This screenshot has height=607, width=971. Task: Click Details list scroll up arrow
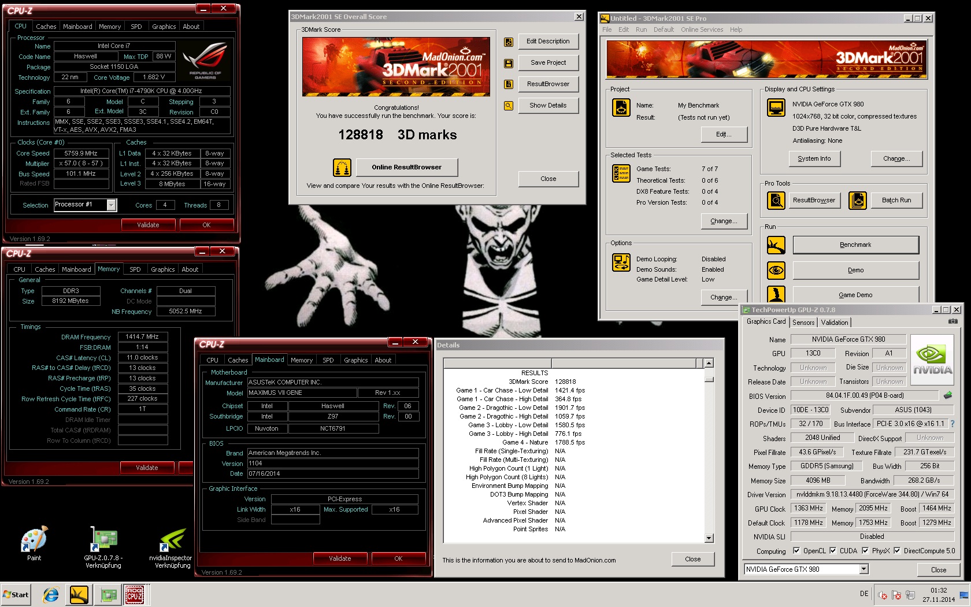[x=709, y=363]
